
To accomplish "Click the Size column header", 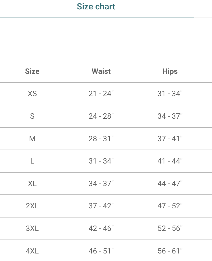I will [32, 71].
